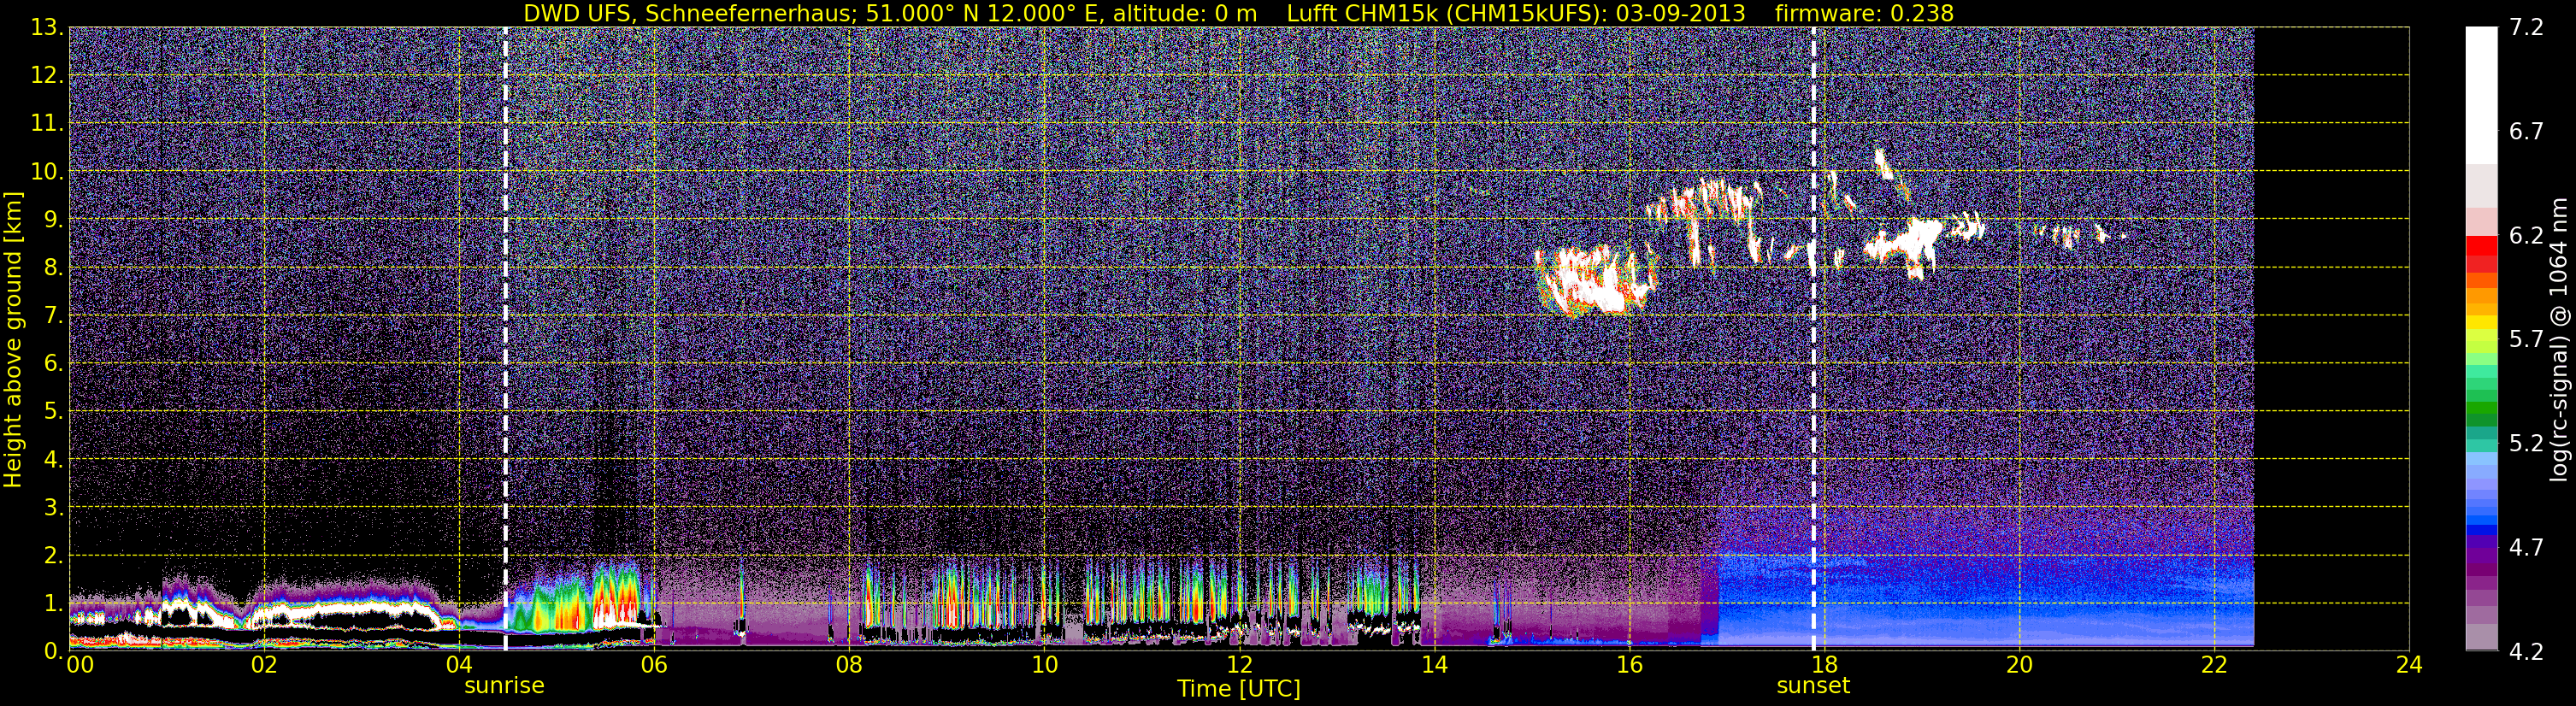Click the 'log(rc-signal) @ 1064 nm' colorbar label
2576x706 pixels.
[x=2560, y=339]
